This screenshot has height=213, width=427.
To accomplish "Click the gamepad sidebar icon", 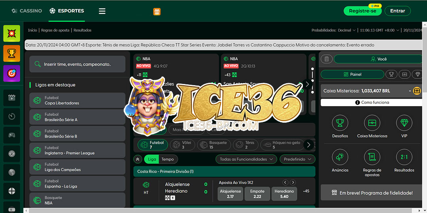I will pos(12,135).
